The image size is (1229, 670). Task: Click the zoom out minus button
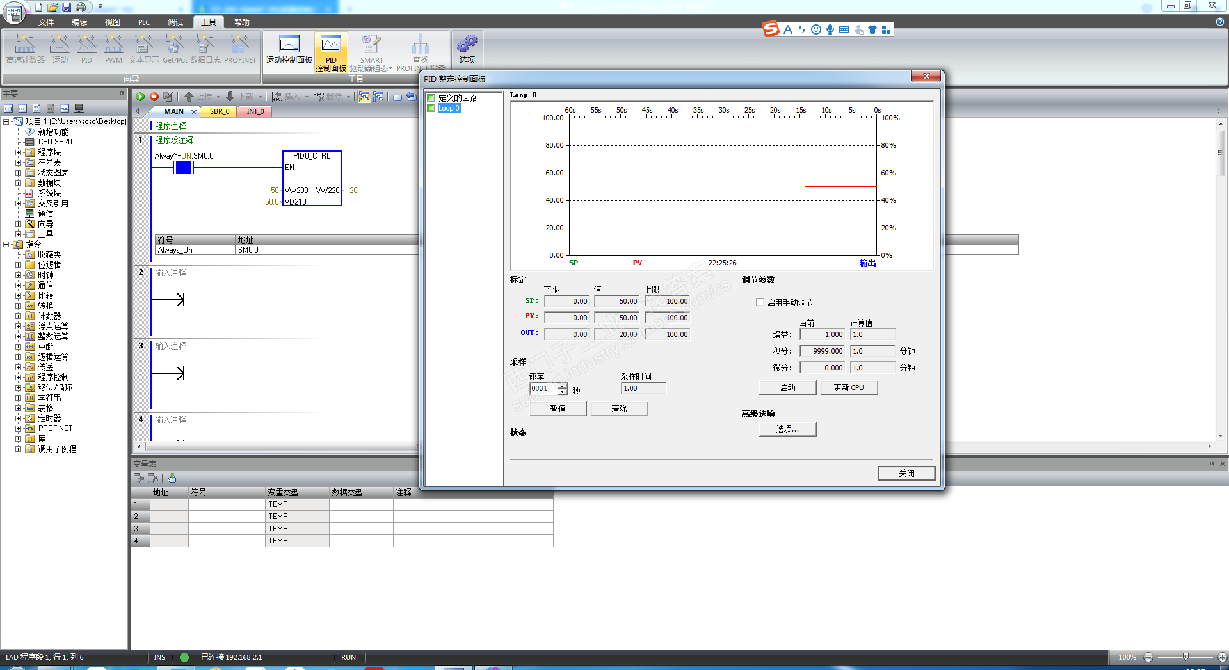click(1148, 657)
